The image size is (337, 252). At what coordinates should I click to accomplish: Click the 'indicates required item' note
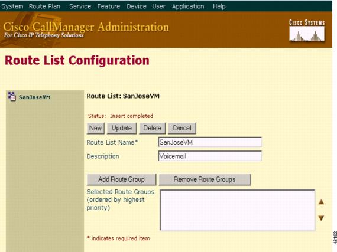tap(118, 238)
